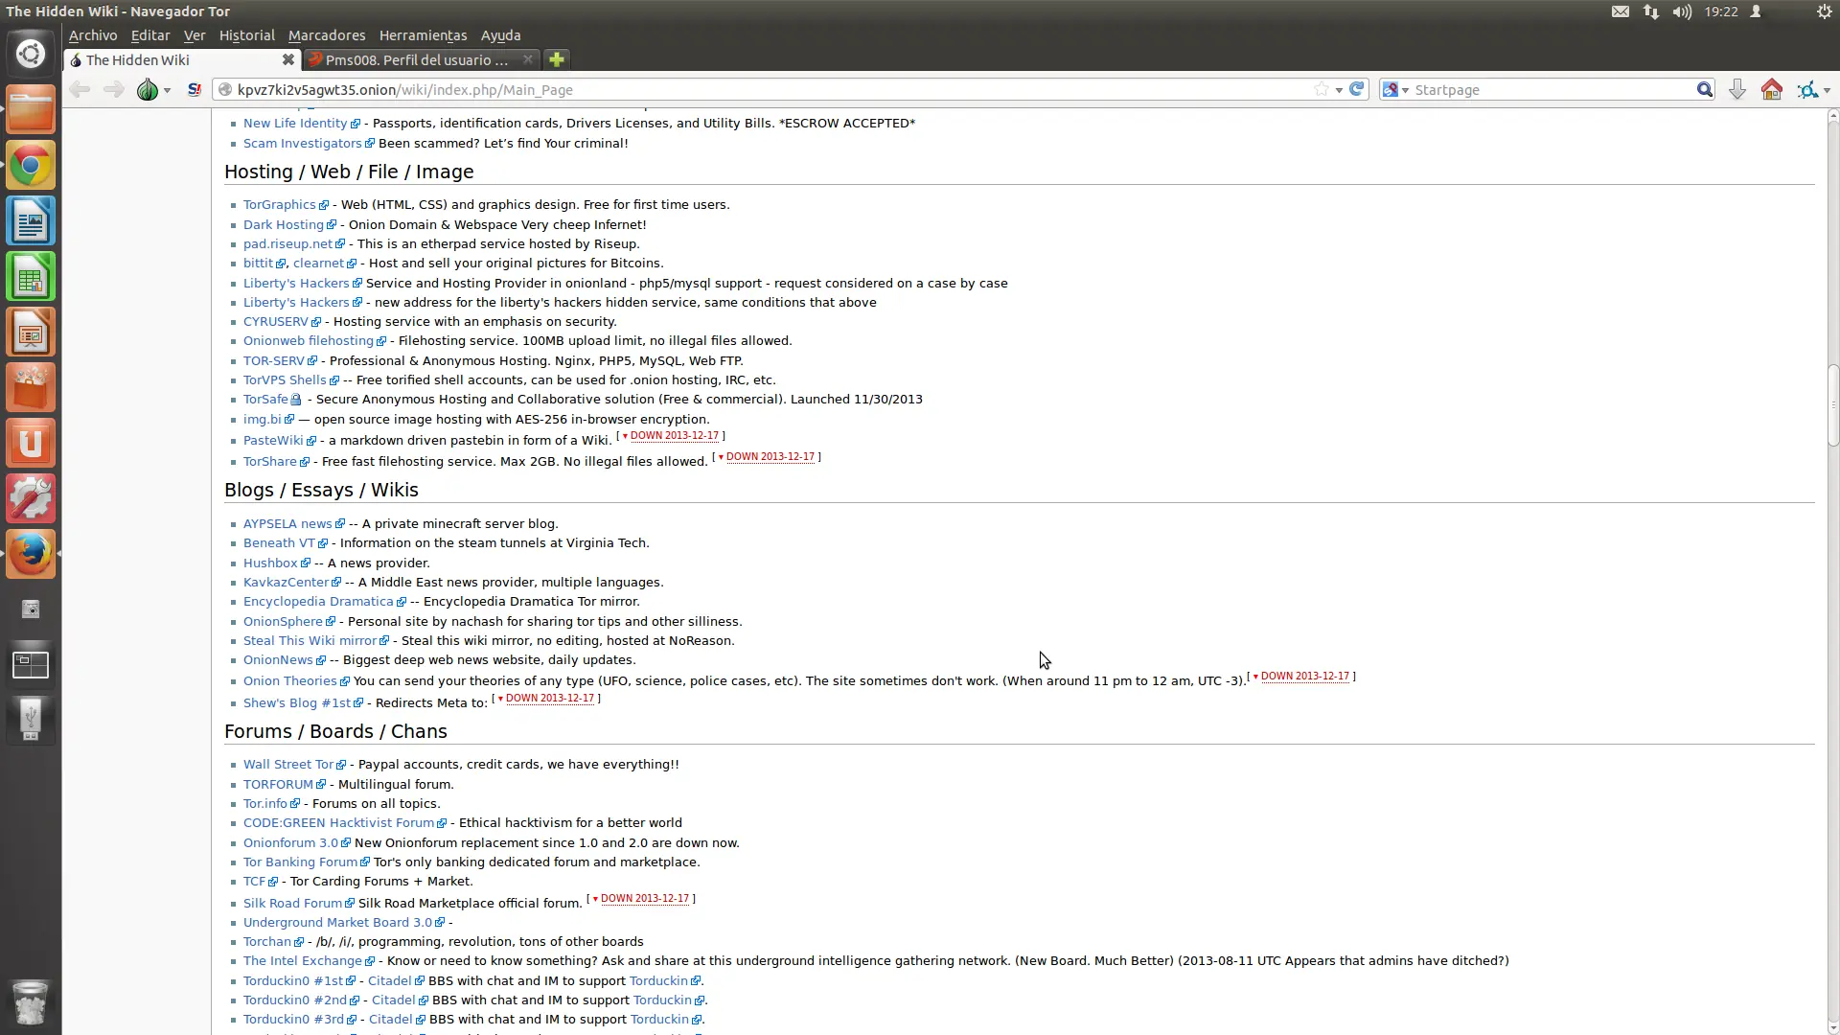The image size is (1840, 1035).
Task: Open the New Life Identity link
Action: (295, 124)
